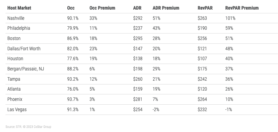This screenshot has width=278, height=132.
Task: Select the Houston market cell
Action: tap(15, 58)
